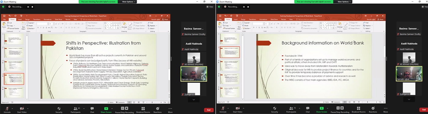428x114 pixels.
Task: Click the green encryption shield, left window
Action: pyautogui.click(x=3, y=7)
